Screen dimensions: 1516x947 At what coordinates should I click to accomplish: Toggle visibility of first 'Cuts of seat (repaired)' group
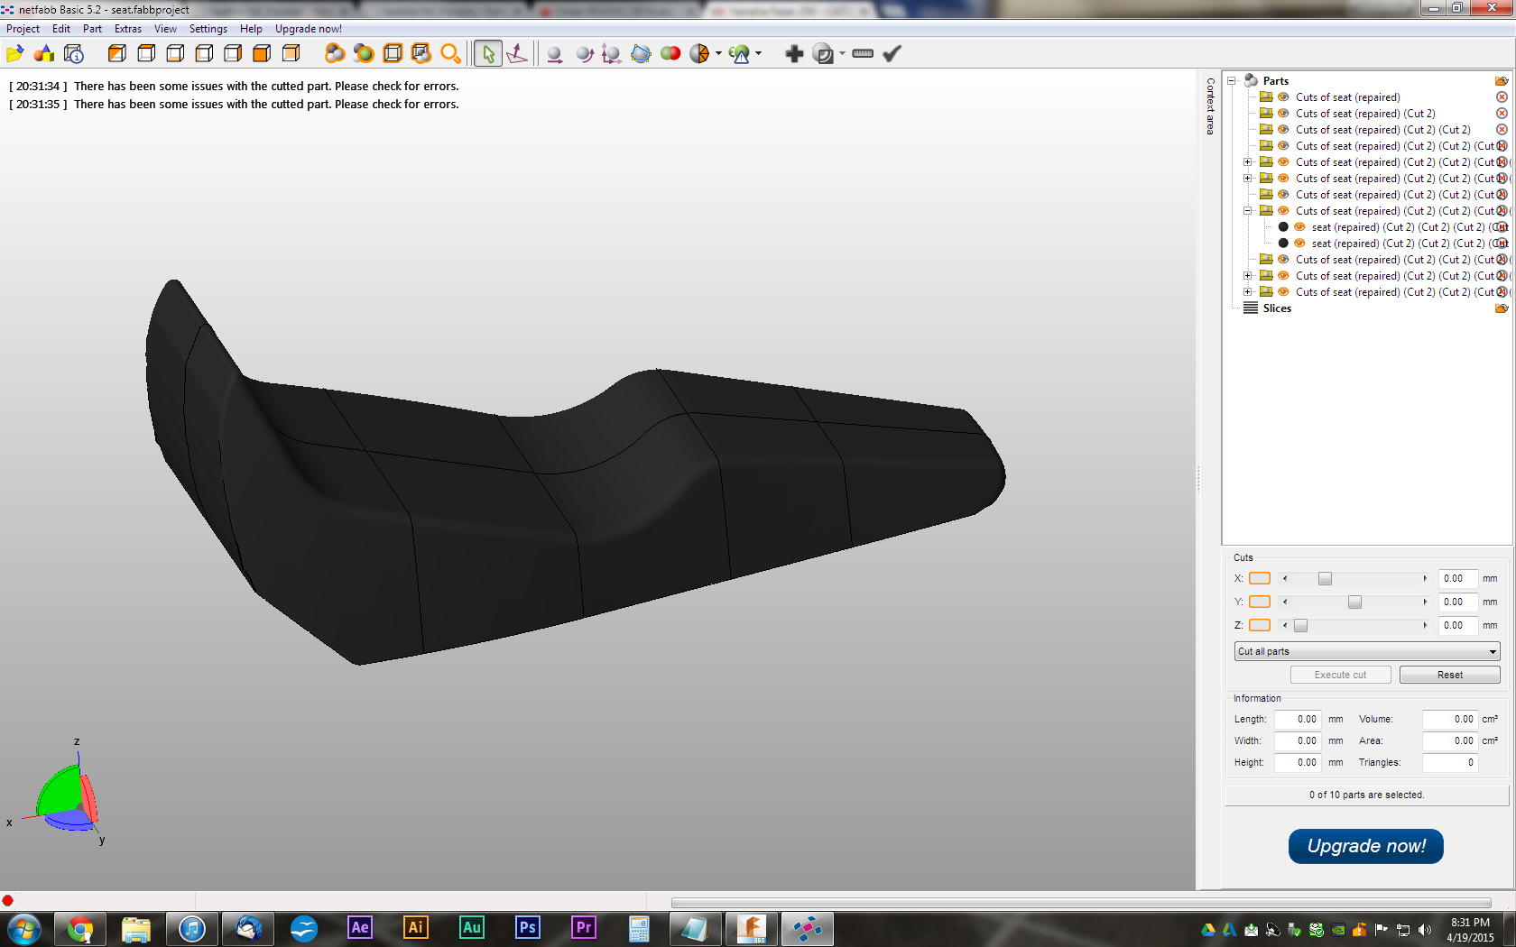click(1283, 97)
